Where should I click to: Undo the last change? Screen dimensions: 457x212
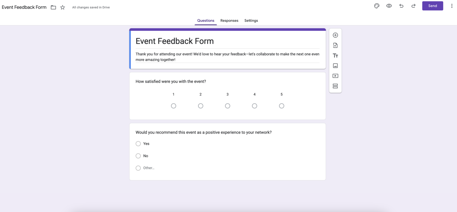[401, 6]
